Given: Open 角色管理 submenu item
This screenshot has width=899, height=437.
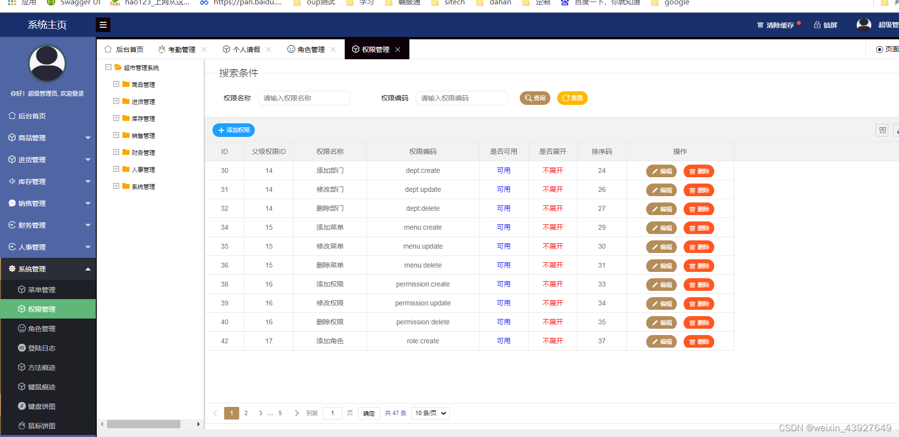Looking at the screenshot, I should click(x=48, y=328).
